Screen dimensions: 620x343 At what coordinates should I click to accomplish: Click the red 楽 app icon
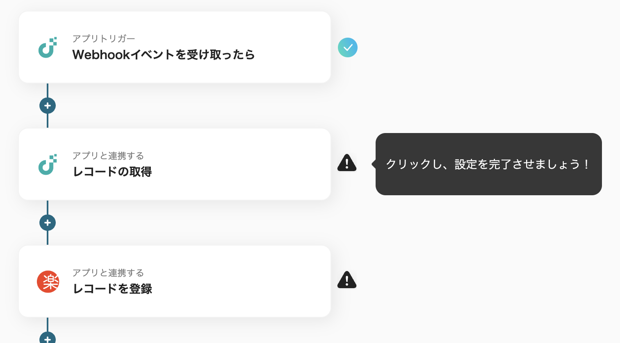click(48, 282)
